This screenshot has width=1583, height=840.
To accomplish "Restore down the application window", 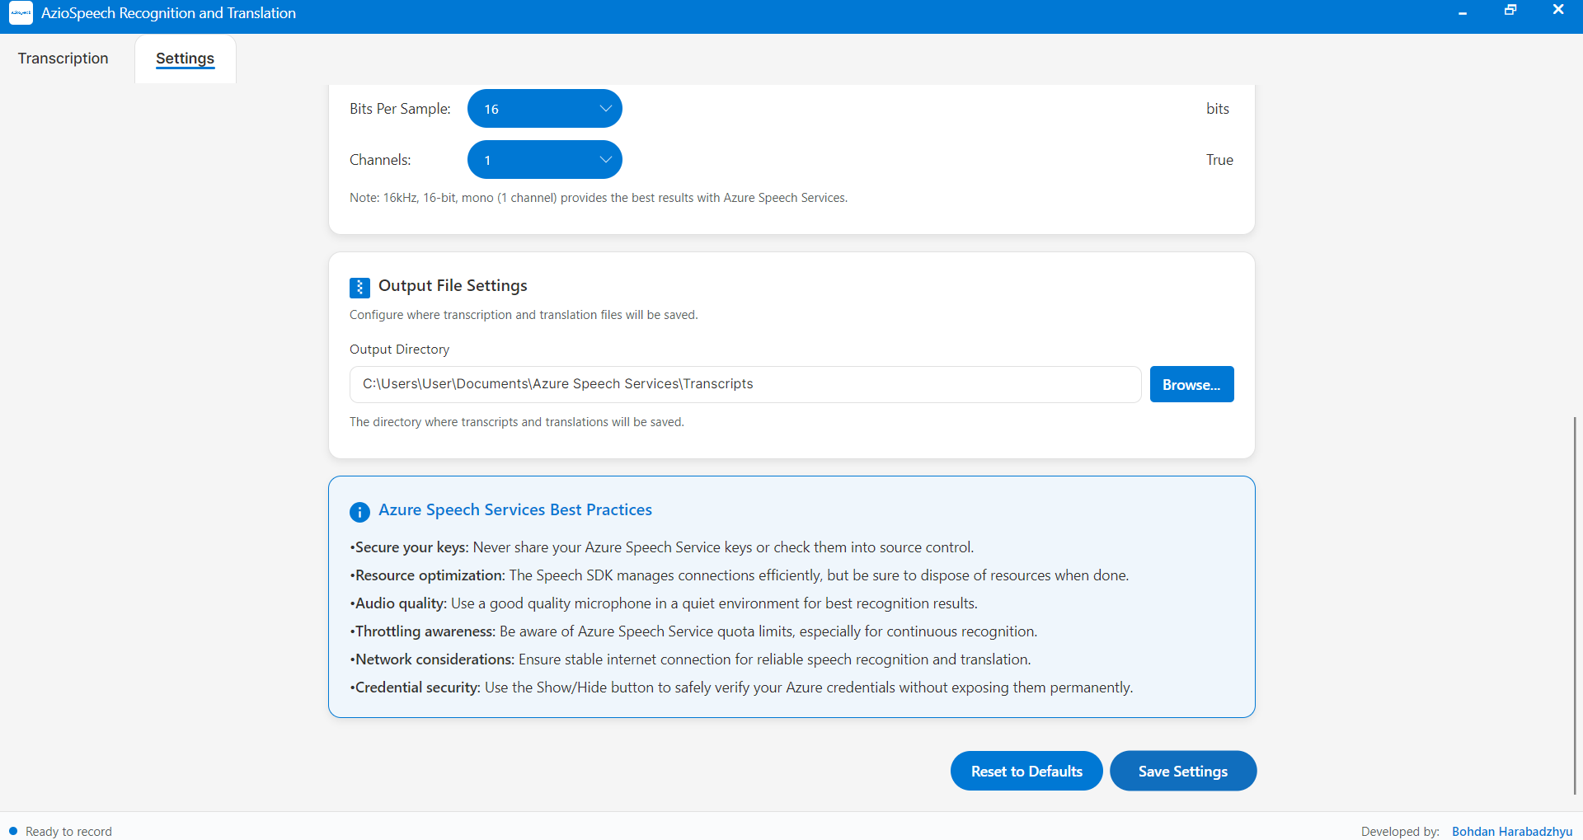I will 1510,11.
